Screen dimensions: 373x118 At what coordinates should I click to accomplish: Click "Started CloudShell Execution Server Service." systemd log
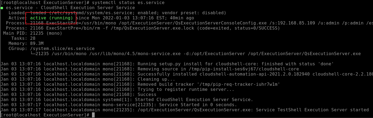(195, 100)
